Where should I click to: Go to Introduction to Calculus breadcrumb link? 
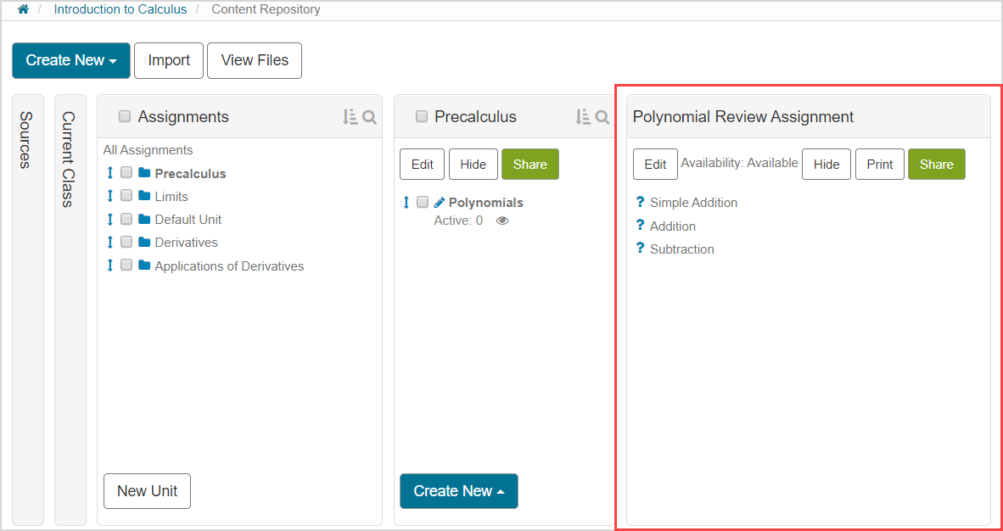[x=120, y=9]
